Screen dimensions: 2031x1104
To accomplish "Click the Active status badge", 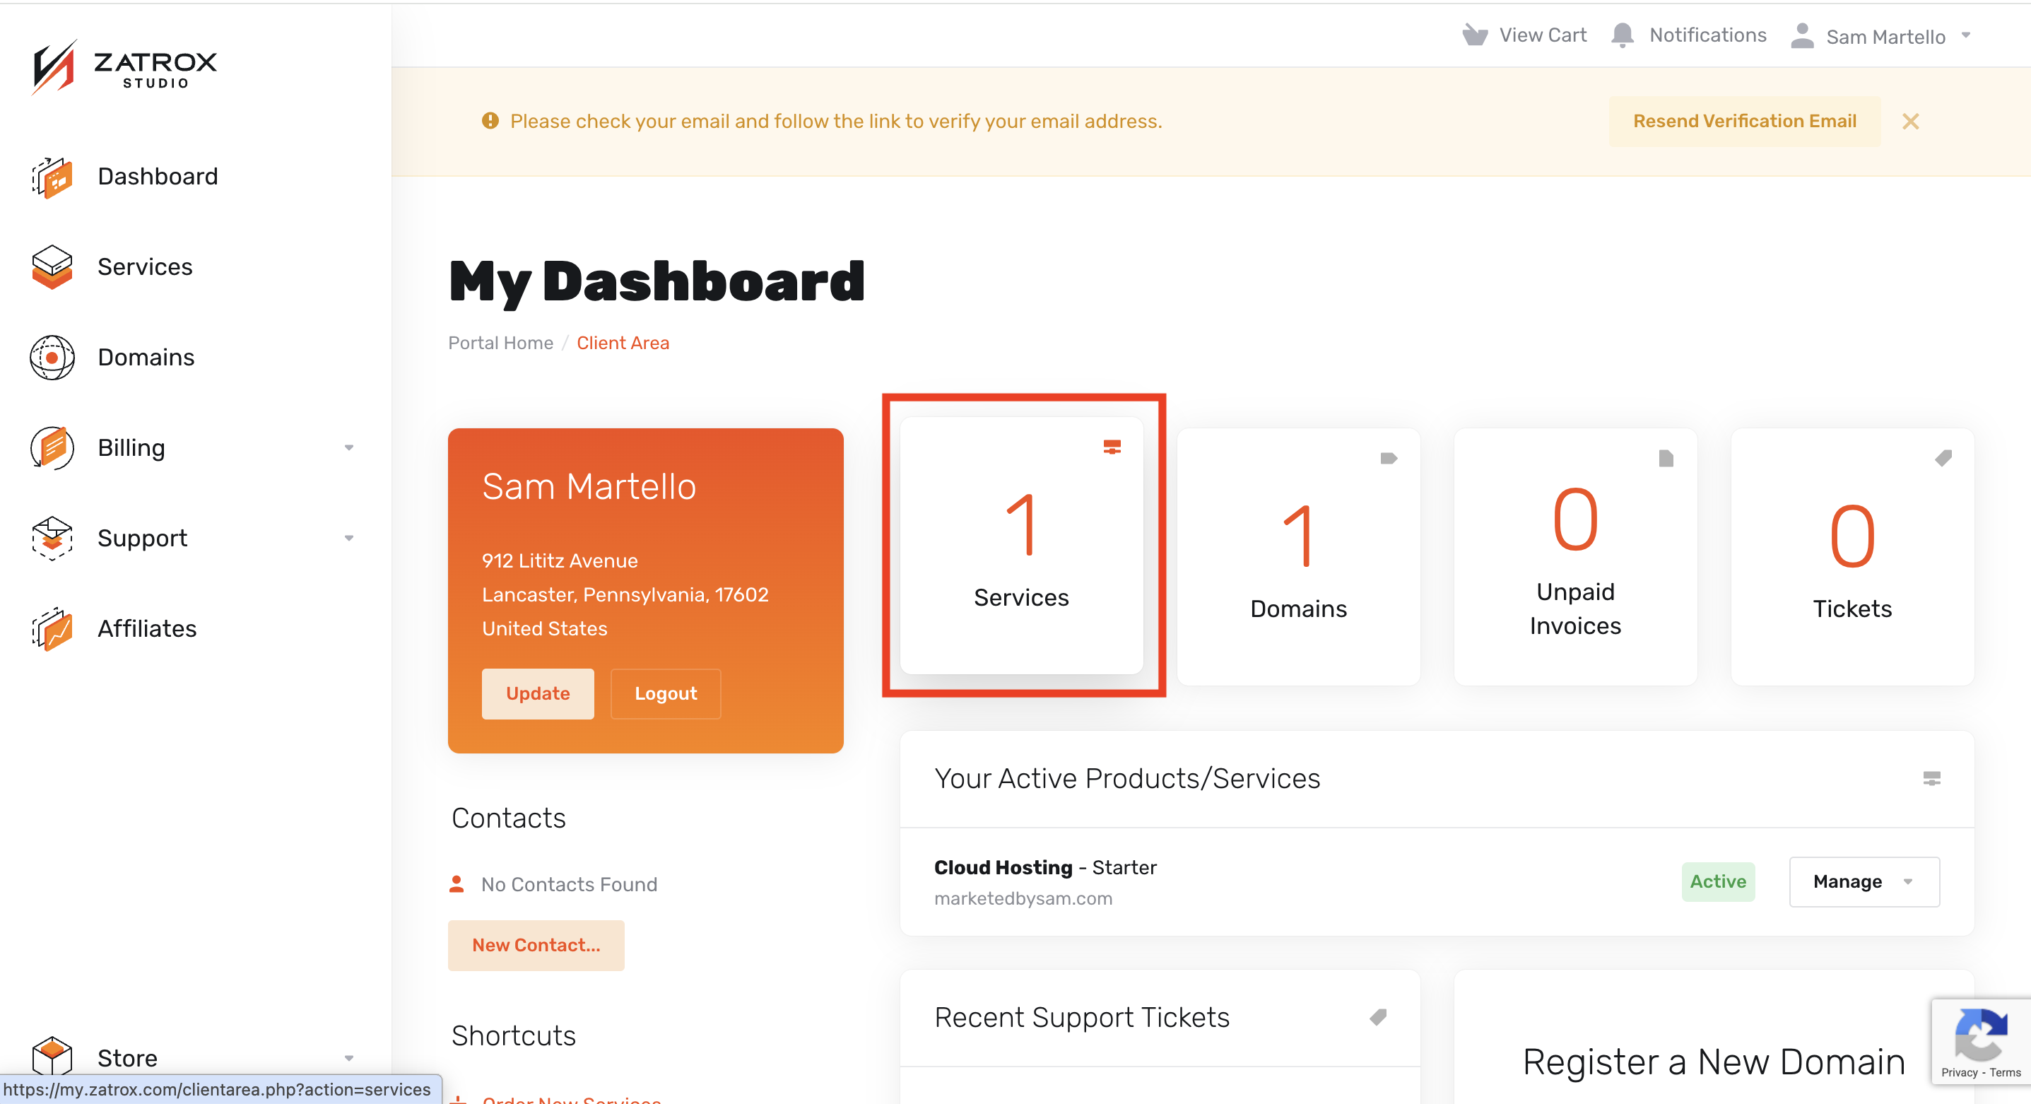I will click(1717, 881).
